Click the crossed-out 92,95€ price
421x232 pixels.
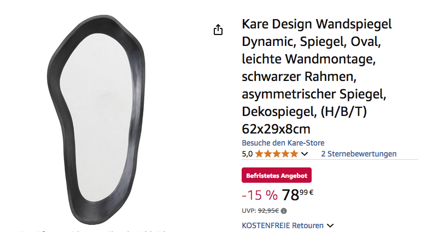268,211
